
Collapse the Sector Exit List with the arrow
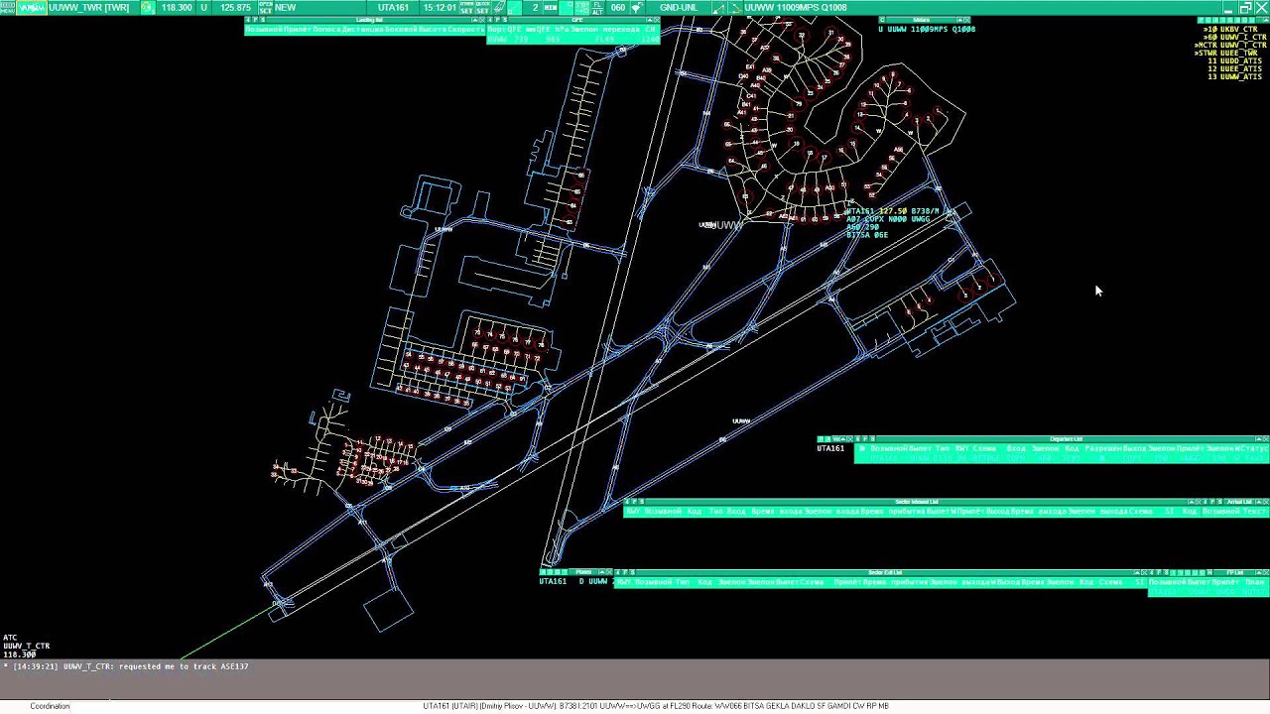tap(1137, 572)
